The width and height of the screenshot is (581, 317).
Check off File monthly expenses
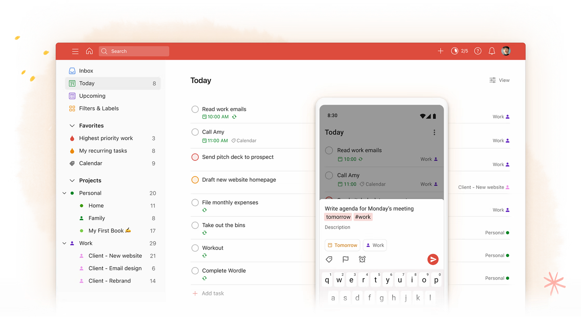(x=195, y=203)
